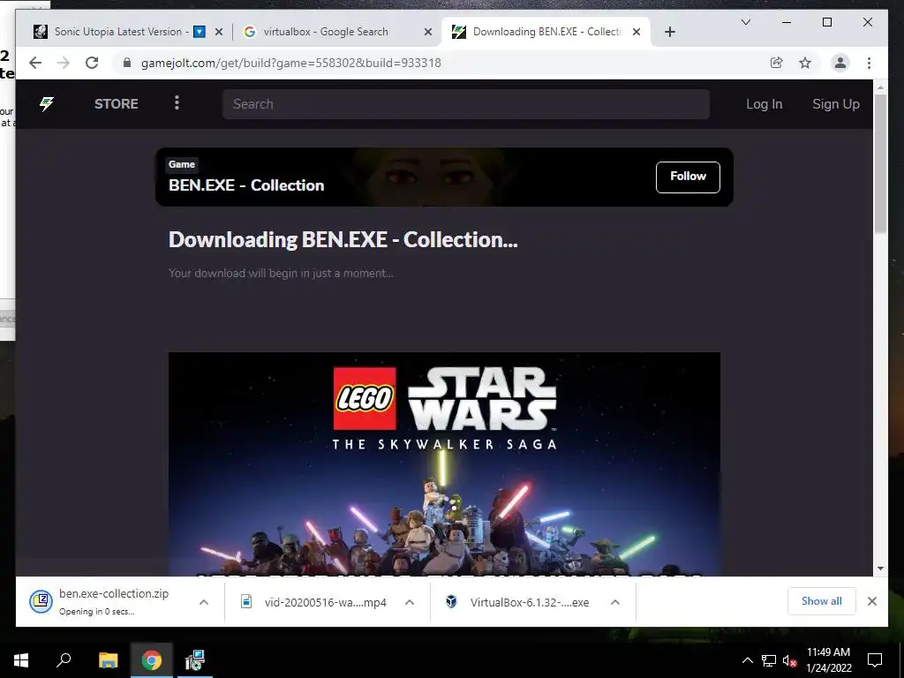
Task: Click the scrollbar up arrow
Action: (880, 87)
